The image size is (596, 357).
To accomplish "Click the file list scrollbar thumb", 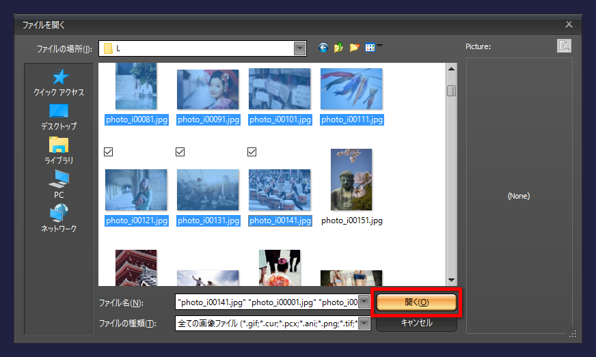I will (451, 91).
